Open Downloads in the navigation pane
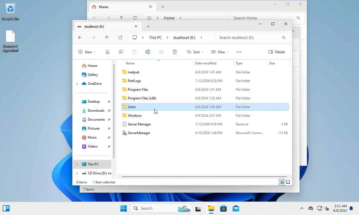Viewport: 359px width, 215px height. click(x=96, y=111)
